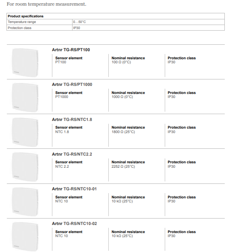The height and width of the screenshot is (252, 228).
Task: Open the Artnr TG-R5/PT1000 heading
Action: tap(72, 85)
